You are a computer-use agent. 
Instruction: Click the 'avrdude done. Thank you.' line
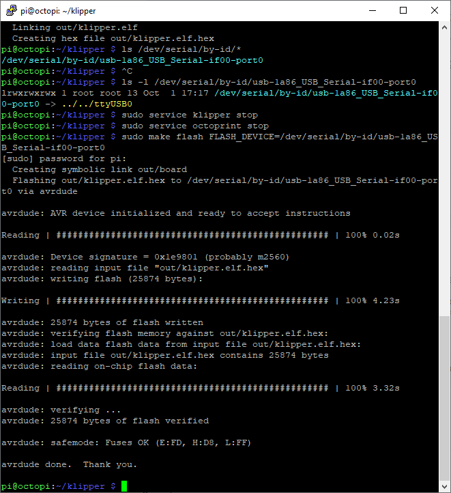point(69,464)
